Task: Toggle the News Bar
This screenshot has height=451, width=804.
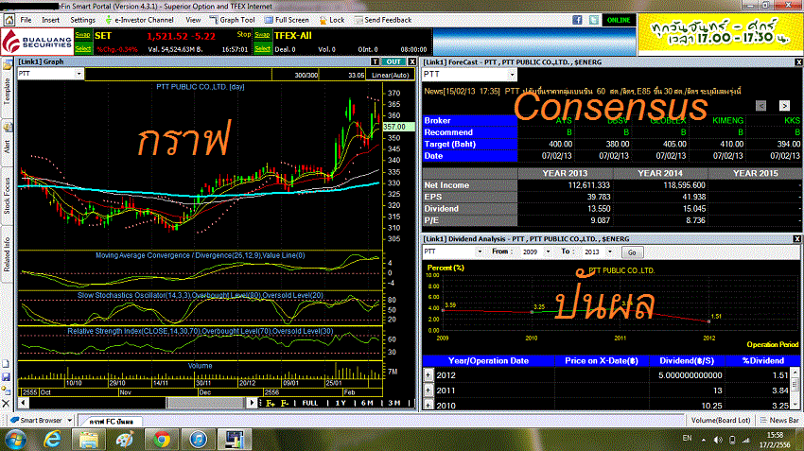Action: coord(779,420)
